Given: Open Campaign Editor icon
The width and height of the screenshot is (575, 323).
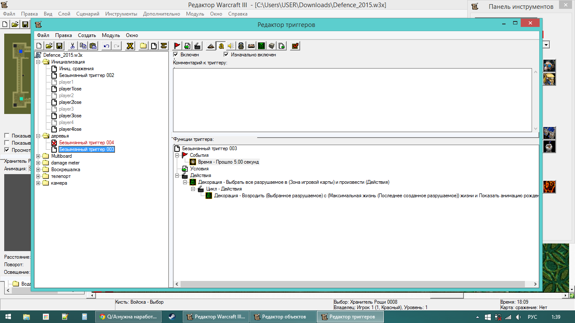Looking at the screenshot, I should (x=251, y=46).
